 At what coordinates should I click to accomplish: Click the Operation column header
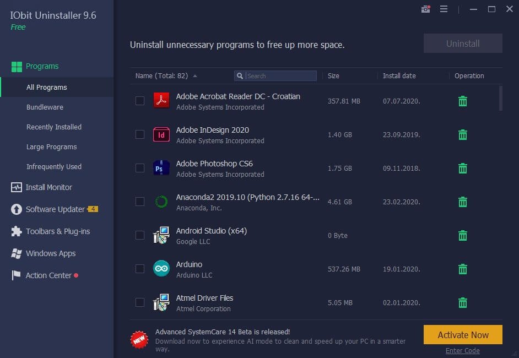tap(469, 76)
